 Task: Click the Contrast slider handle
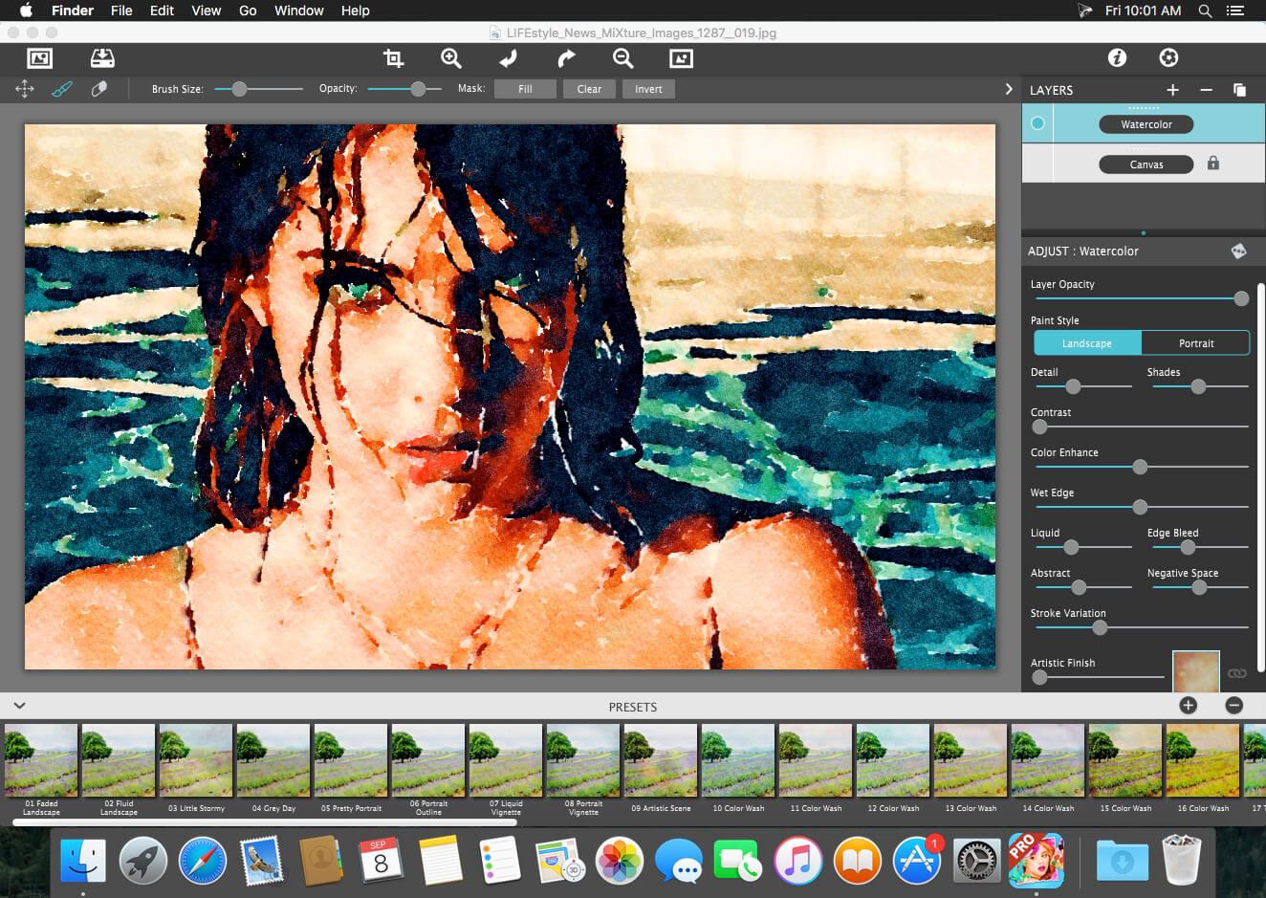[1039, 427]
